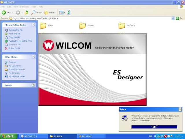
Task: Open the Help menu
Action: click(41, 7)
